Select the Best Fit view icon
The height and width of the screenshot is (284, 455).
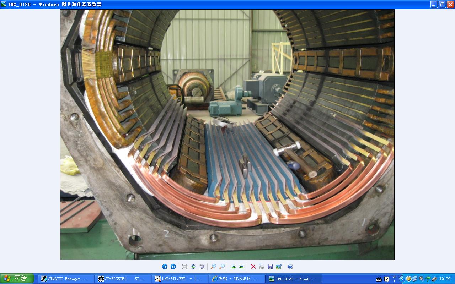click(185, 267)
